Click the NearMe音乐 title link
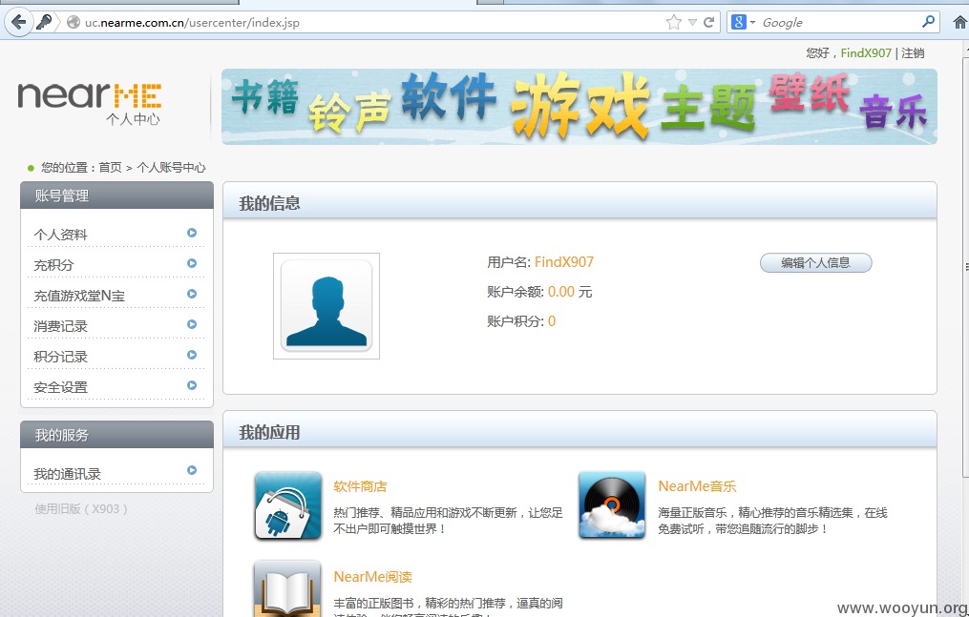Screen dimensions: 969x617 [x=697, y=486]
